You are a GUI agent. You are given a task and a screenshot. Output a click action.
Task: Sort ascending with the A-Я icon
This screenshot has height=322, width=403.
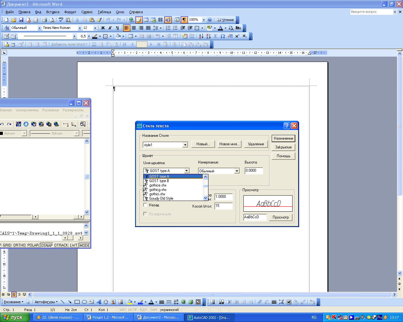pos(201,36)
